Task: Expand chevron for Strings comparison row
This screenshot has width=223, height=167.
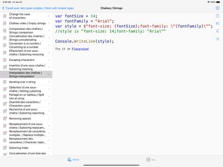Action: (x=49, y=31)
